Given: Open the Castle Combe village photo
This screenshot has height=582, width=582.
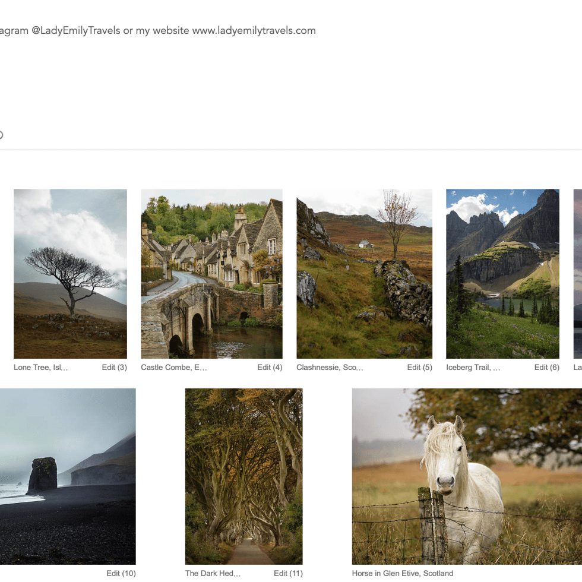Looking at the screenshot, I should coord(211,274).
